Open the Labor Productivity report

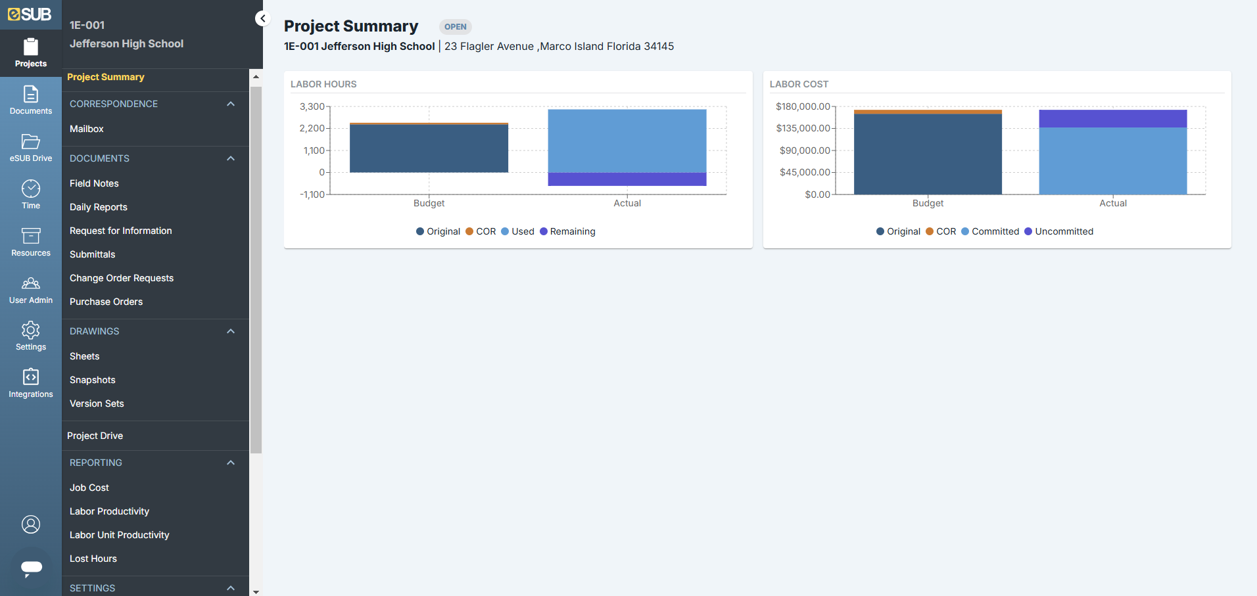tap(109, 511)
